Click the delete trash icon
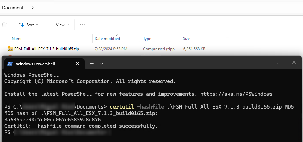Viewport: 303px width, 142px height. 4,25
